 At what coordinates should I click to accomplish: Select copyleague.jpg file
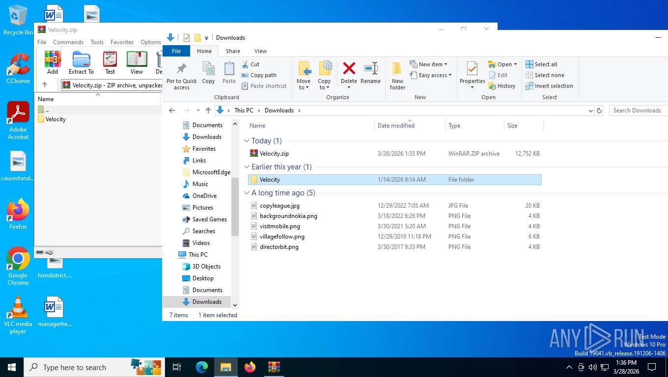click(x=394, y=206)
